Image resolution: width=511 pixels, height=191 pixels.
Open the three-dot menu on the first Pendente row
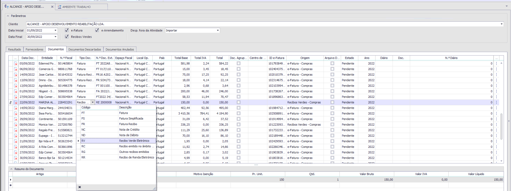[x=496, y=64]
